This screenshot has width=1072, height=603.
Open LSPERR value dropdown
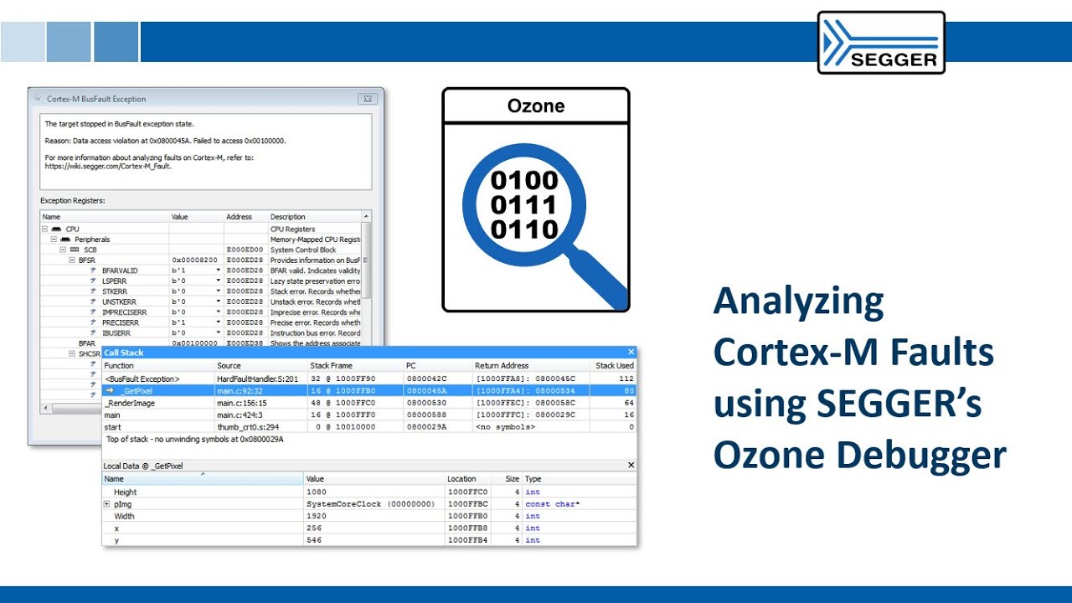tap(219, 281)
